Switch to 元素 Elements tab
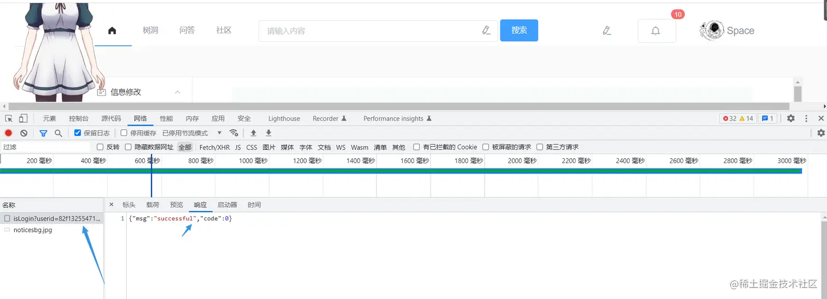 tap(49, 118)
